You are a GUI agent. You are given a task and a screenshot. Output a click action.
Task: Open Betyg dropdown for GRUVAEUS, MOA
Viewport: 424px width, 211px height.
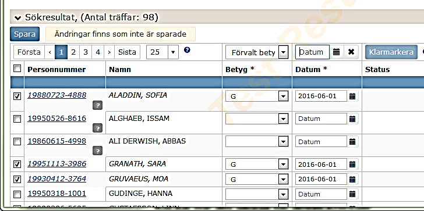(257, 179)
